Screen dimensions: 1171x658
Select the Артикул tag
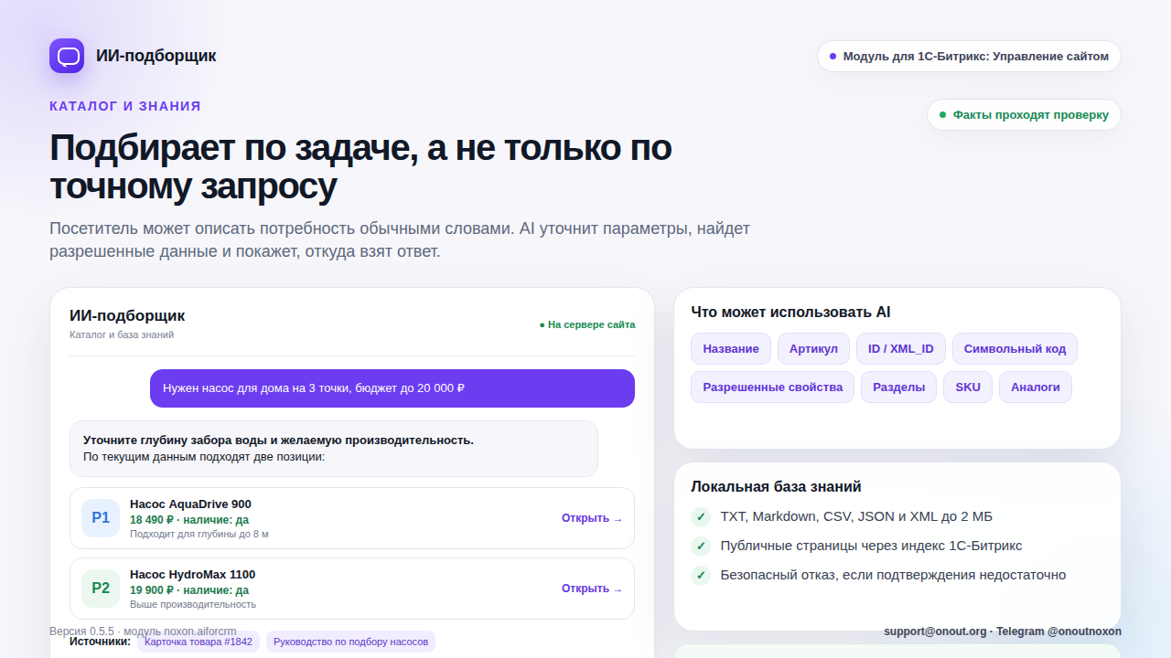pyautogui.click(x=813, y=349)
